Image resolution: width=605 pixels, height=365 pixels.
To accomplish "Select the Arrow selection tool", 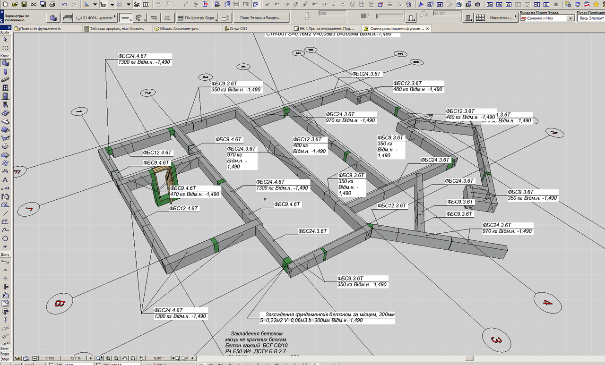I will pyautogui.click(x=5, y=39).
